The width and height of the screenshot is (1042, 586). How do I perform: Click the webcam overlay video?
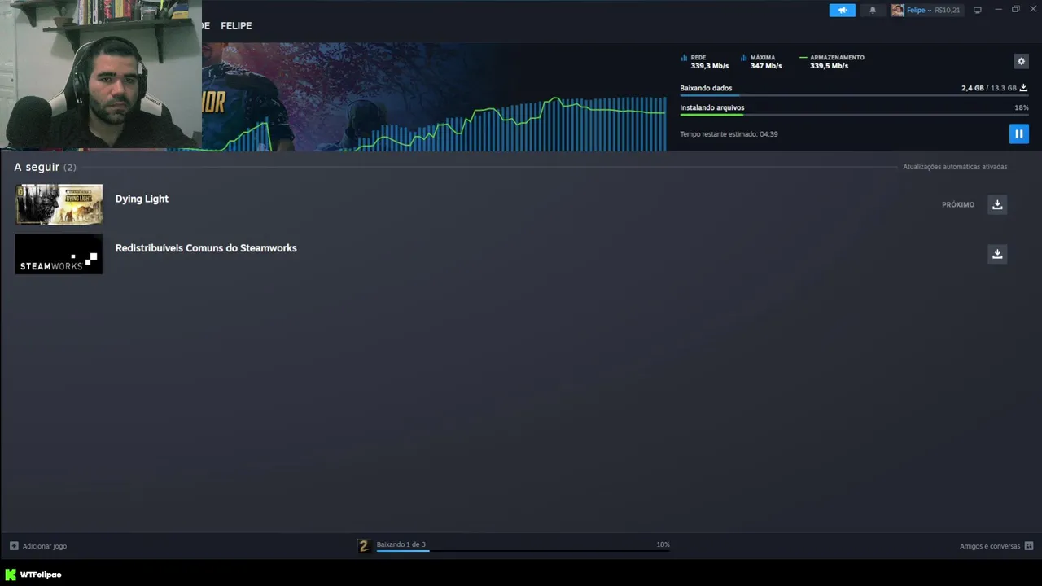101,75
